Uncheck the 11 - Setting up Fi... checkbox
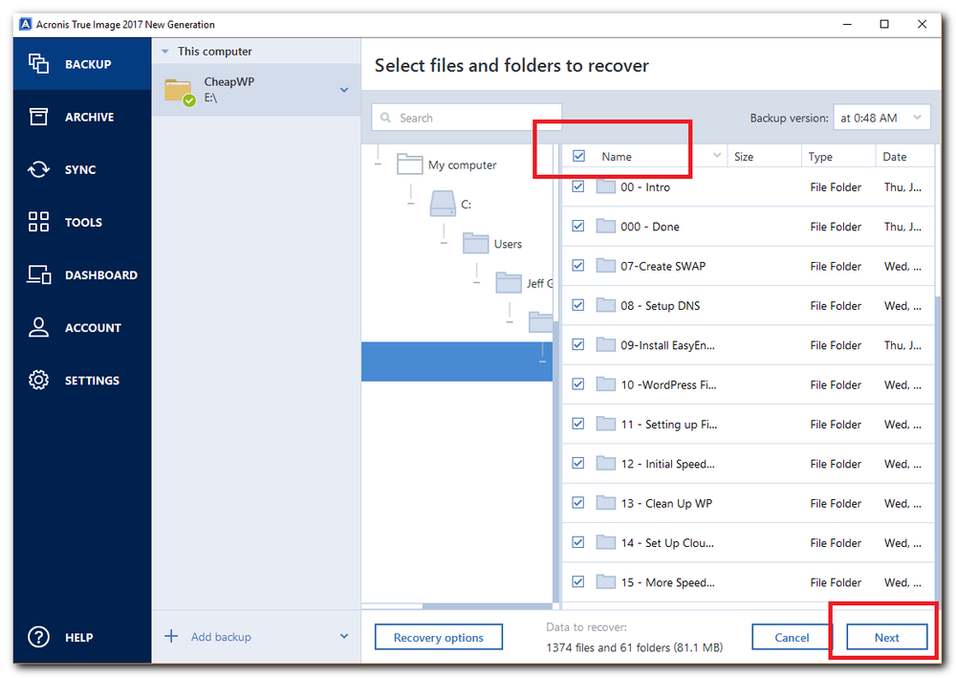The height and width of the screenshot is (678, 956). 578,424
